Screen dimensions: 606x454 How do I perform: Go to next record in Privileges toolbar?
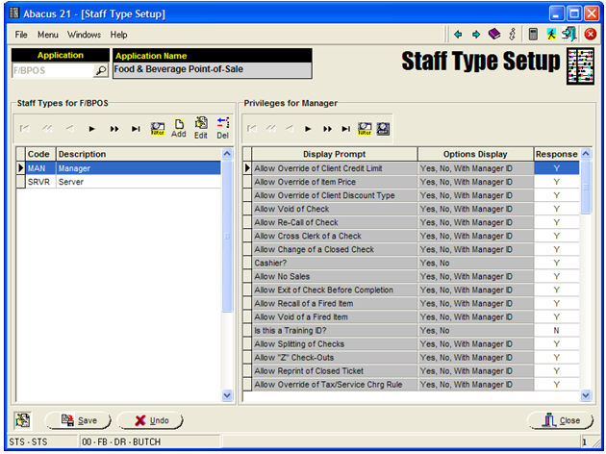pyautogui.click(x=308, y=127)
